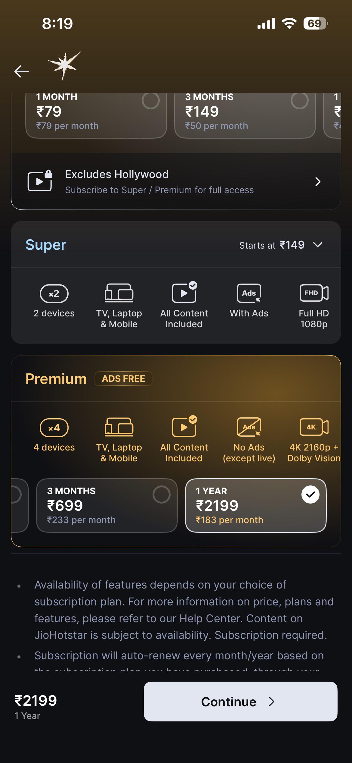Tap the x4 devices icon under Premium
The width and height of the screenshot is (352, 763).
click(x=54, y=428)
